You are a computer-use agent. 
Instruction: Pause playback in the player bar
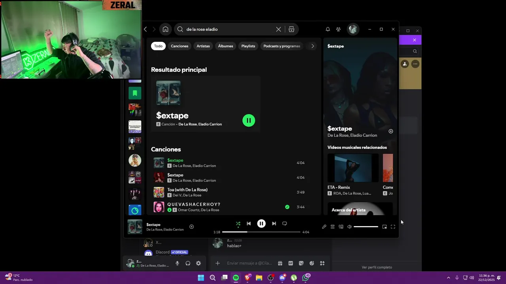coord(261,224)
